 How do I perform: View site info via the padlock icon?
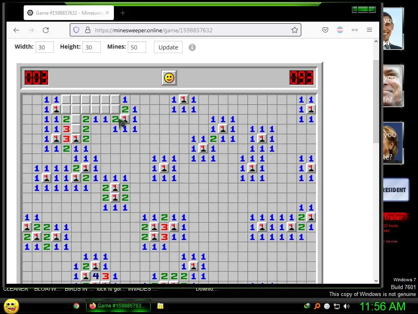pyautogui.click(x=88, y=30)
